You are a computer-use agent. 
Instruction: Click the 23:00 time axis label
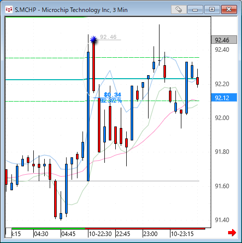[x=151, y=234]
